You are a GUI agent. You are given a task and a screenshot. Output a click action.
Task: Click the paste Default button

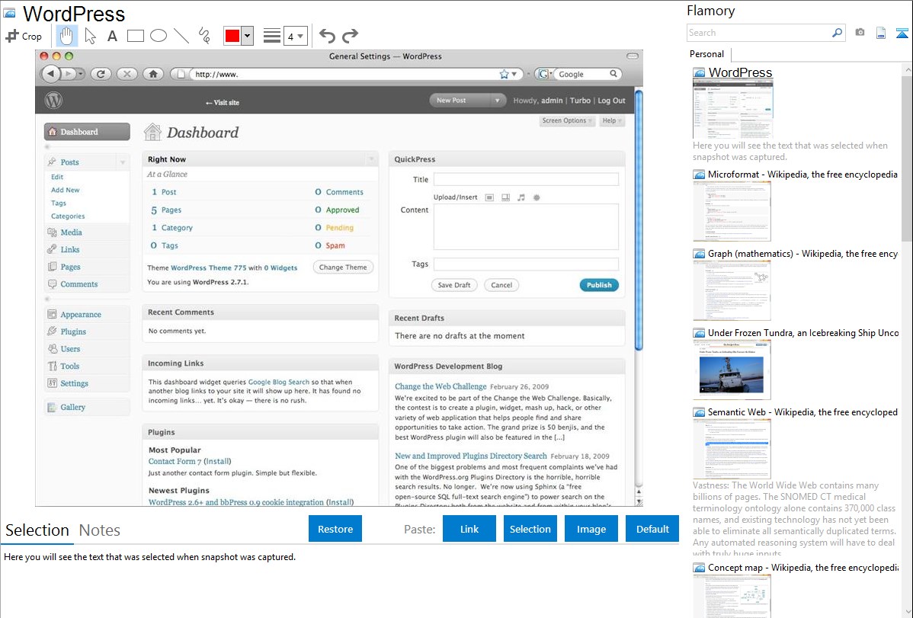click(652, 529)
